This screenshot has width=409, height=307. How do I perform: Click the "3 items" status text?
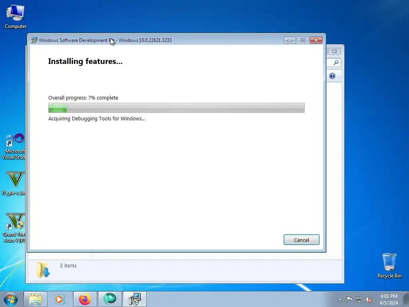[x=68, y=265]
